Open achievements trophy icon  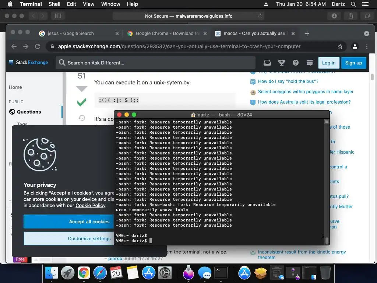point(281,63)
